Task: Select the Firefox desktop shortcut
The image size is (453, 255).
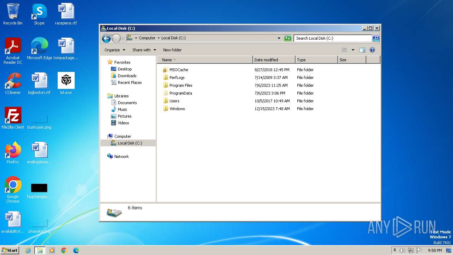Action: [x=13, y=153]
